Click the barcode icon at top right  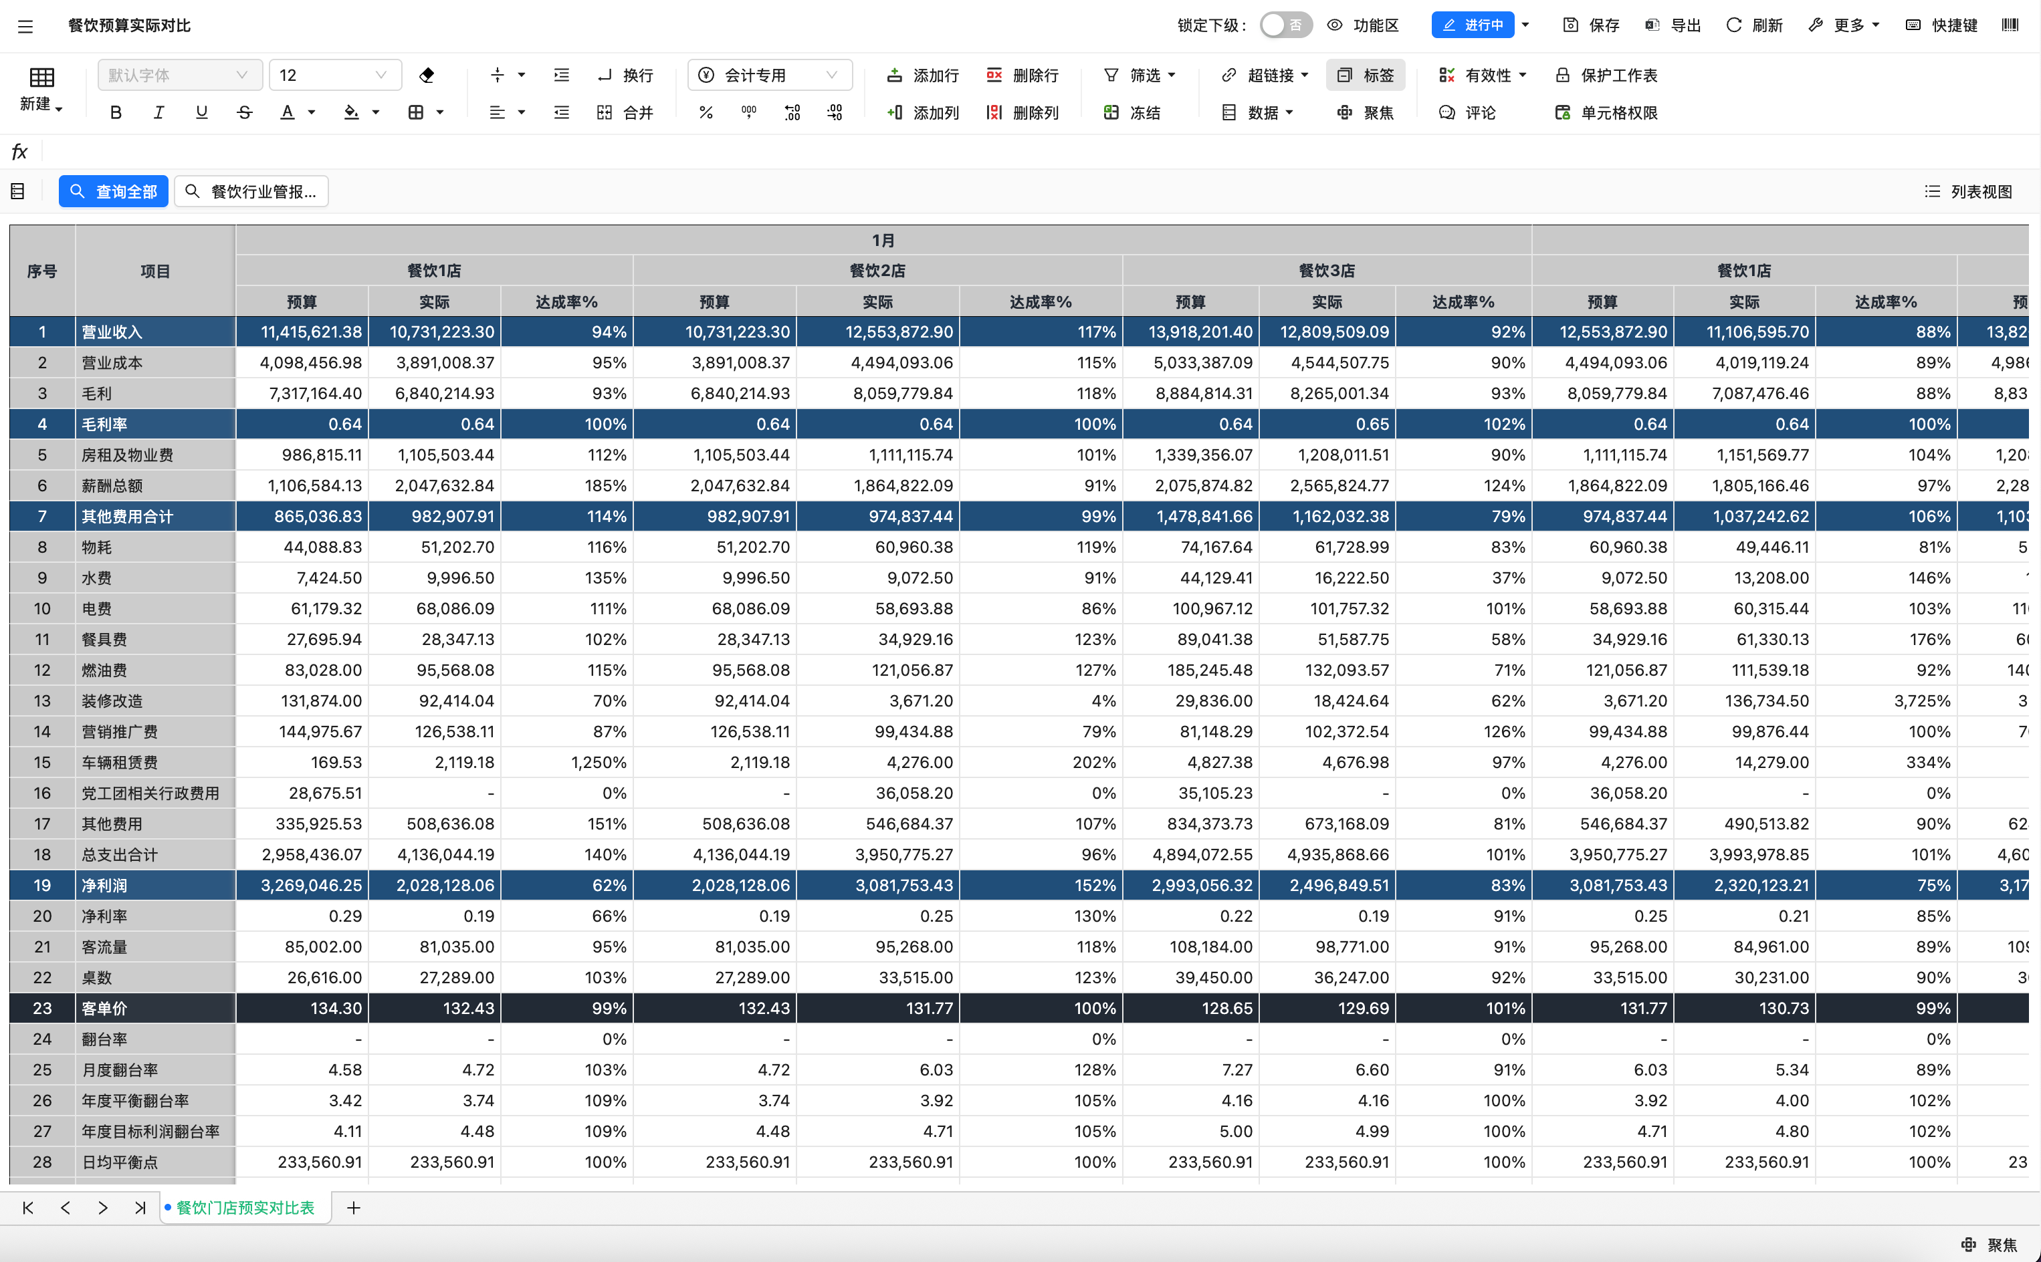pos(2010,25)
